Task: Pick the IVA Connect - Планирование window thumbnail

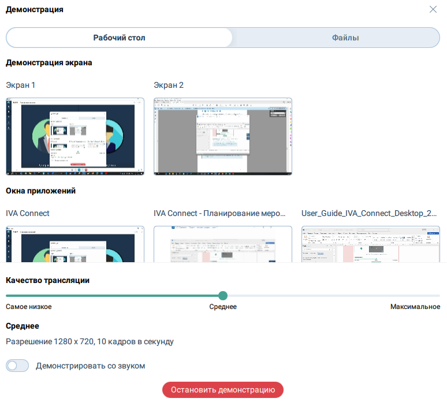Action: [x=223, y=244]
